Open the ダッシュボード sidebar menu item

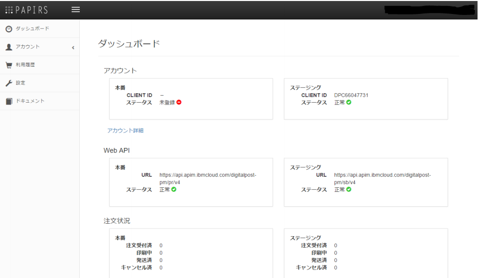[x=32, y=28]
